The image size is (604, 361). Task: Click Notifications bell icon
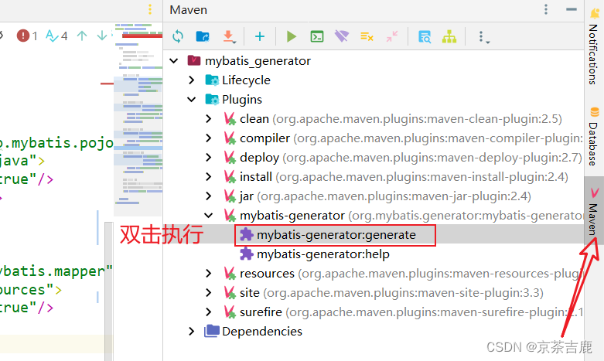pos(595,12)
